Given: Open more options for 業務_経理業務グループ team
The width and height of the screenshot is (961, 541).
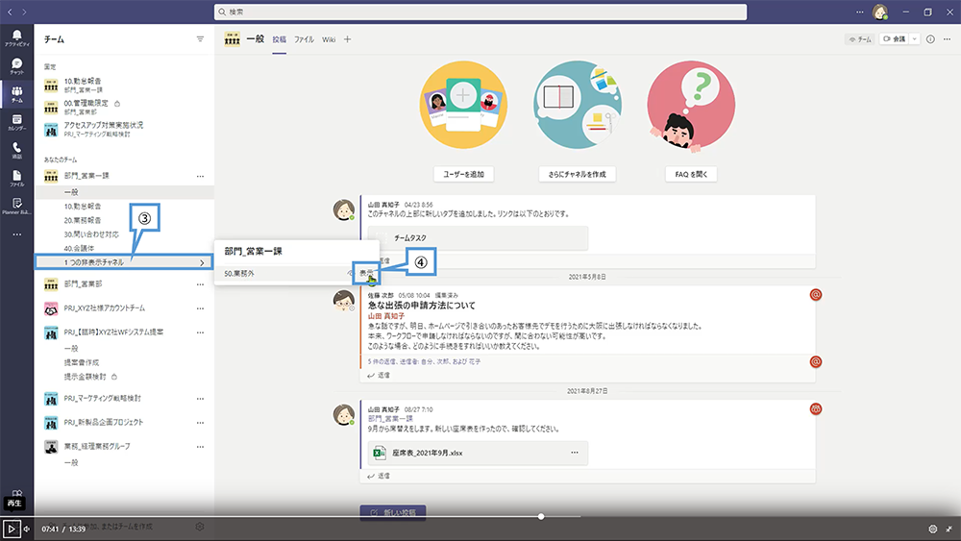Looking at the screenshot, I should pyautogui.click(x=200, y=447).
